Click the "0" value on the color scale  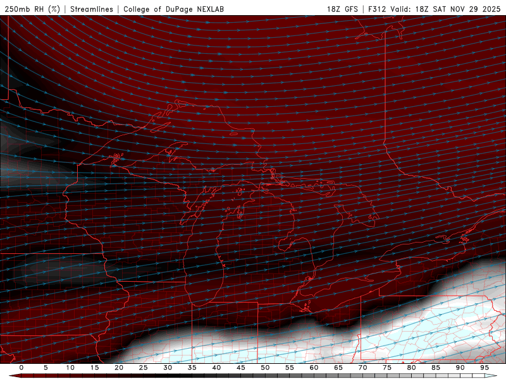(22, 368)
